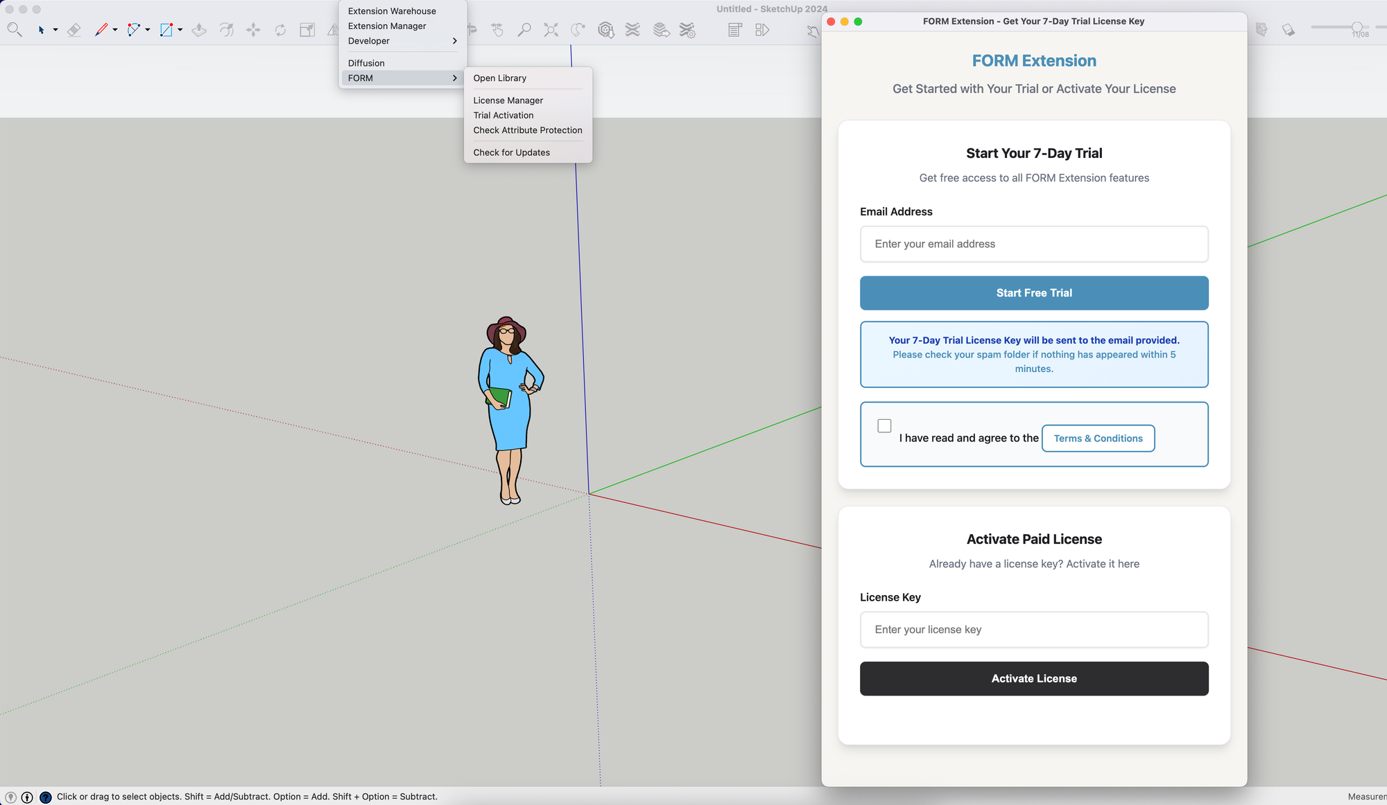Viewport: 1387px width, 805px height.
Task: Click the Pan hand tool
Action: (x=497, y=30)
